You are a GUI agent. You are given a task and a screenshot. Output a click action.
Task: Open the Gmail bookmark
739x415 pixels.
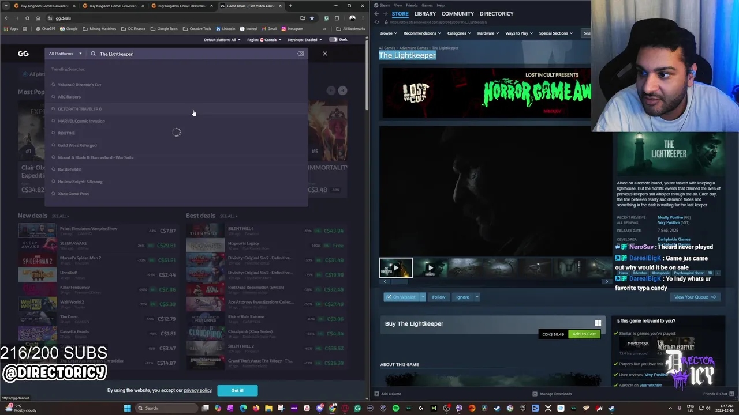pyautogui.click(x=269, y=29)
